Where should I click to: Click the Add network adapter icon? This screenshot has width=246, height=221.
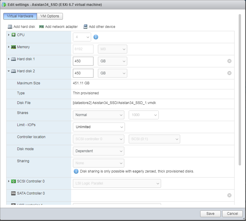pos(41,27)
